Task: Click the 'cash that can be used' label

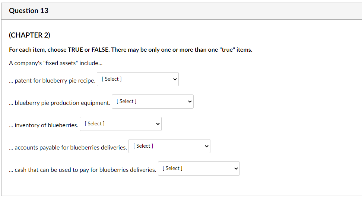Action: pyautogui.click(x=83, y=170)
